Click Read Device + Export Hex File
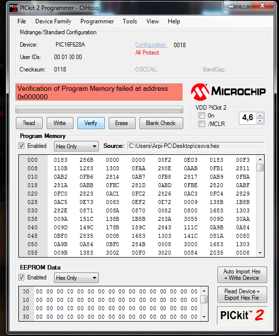The height and width of the screenshot is (336, 279). (x=242, y=295)
